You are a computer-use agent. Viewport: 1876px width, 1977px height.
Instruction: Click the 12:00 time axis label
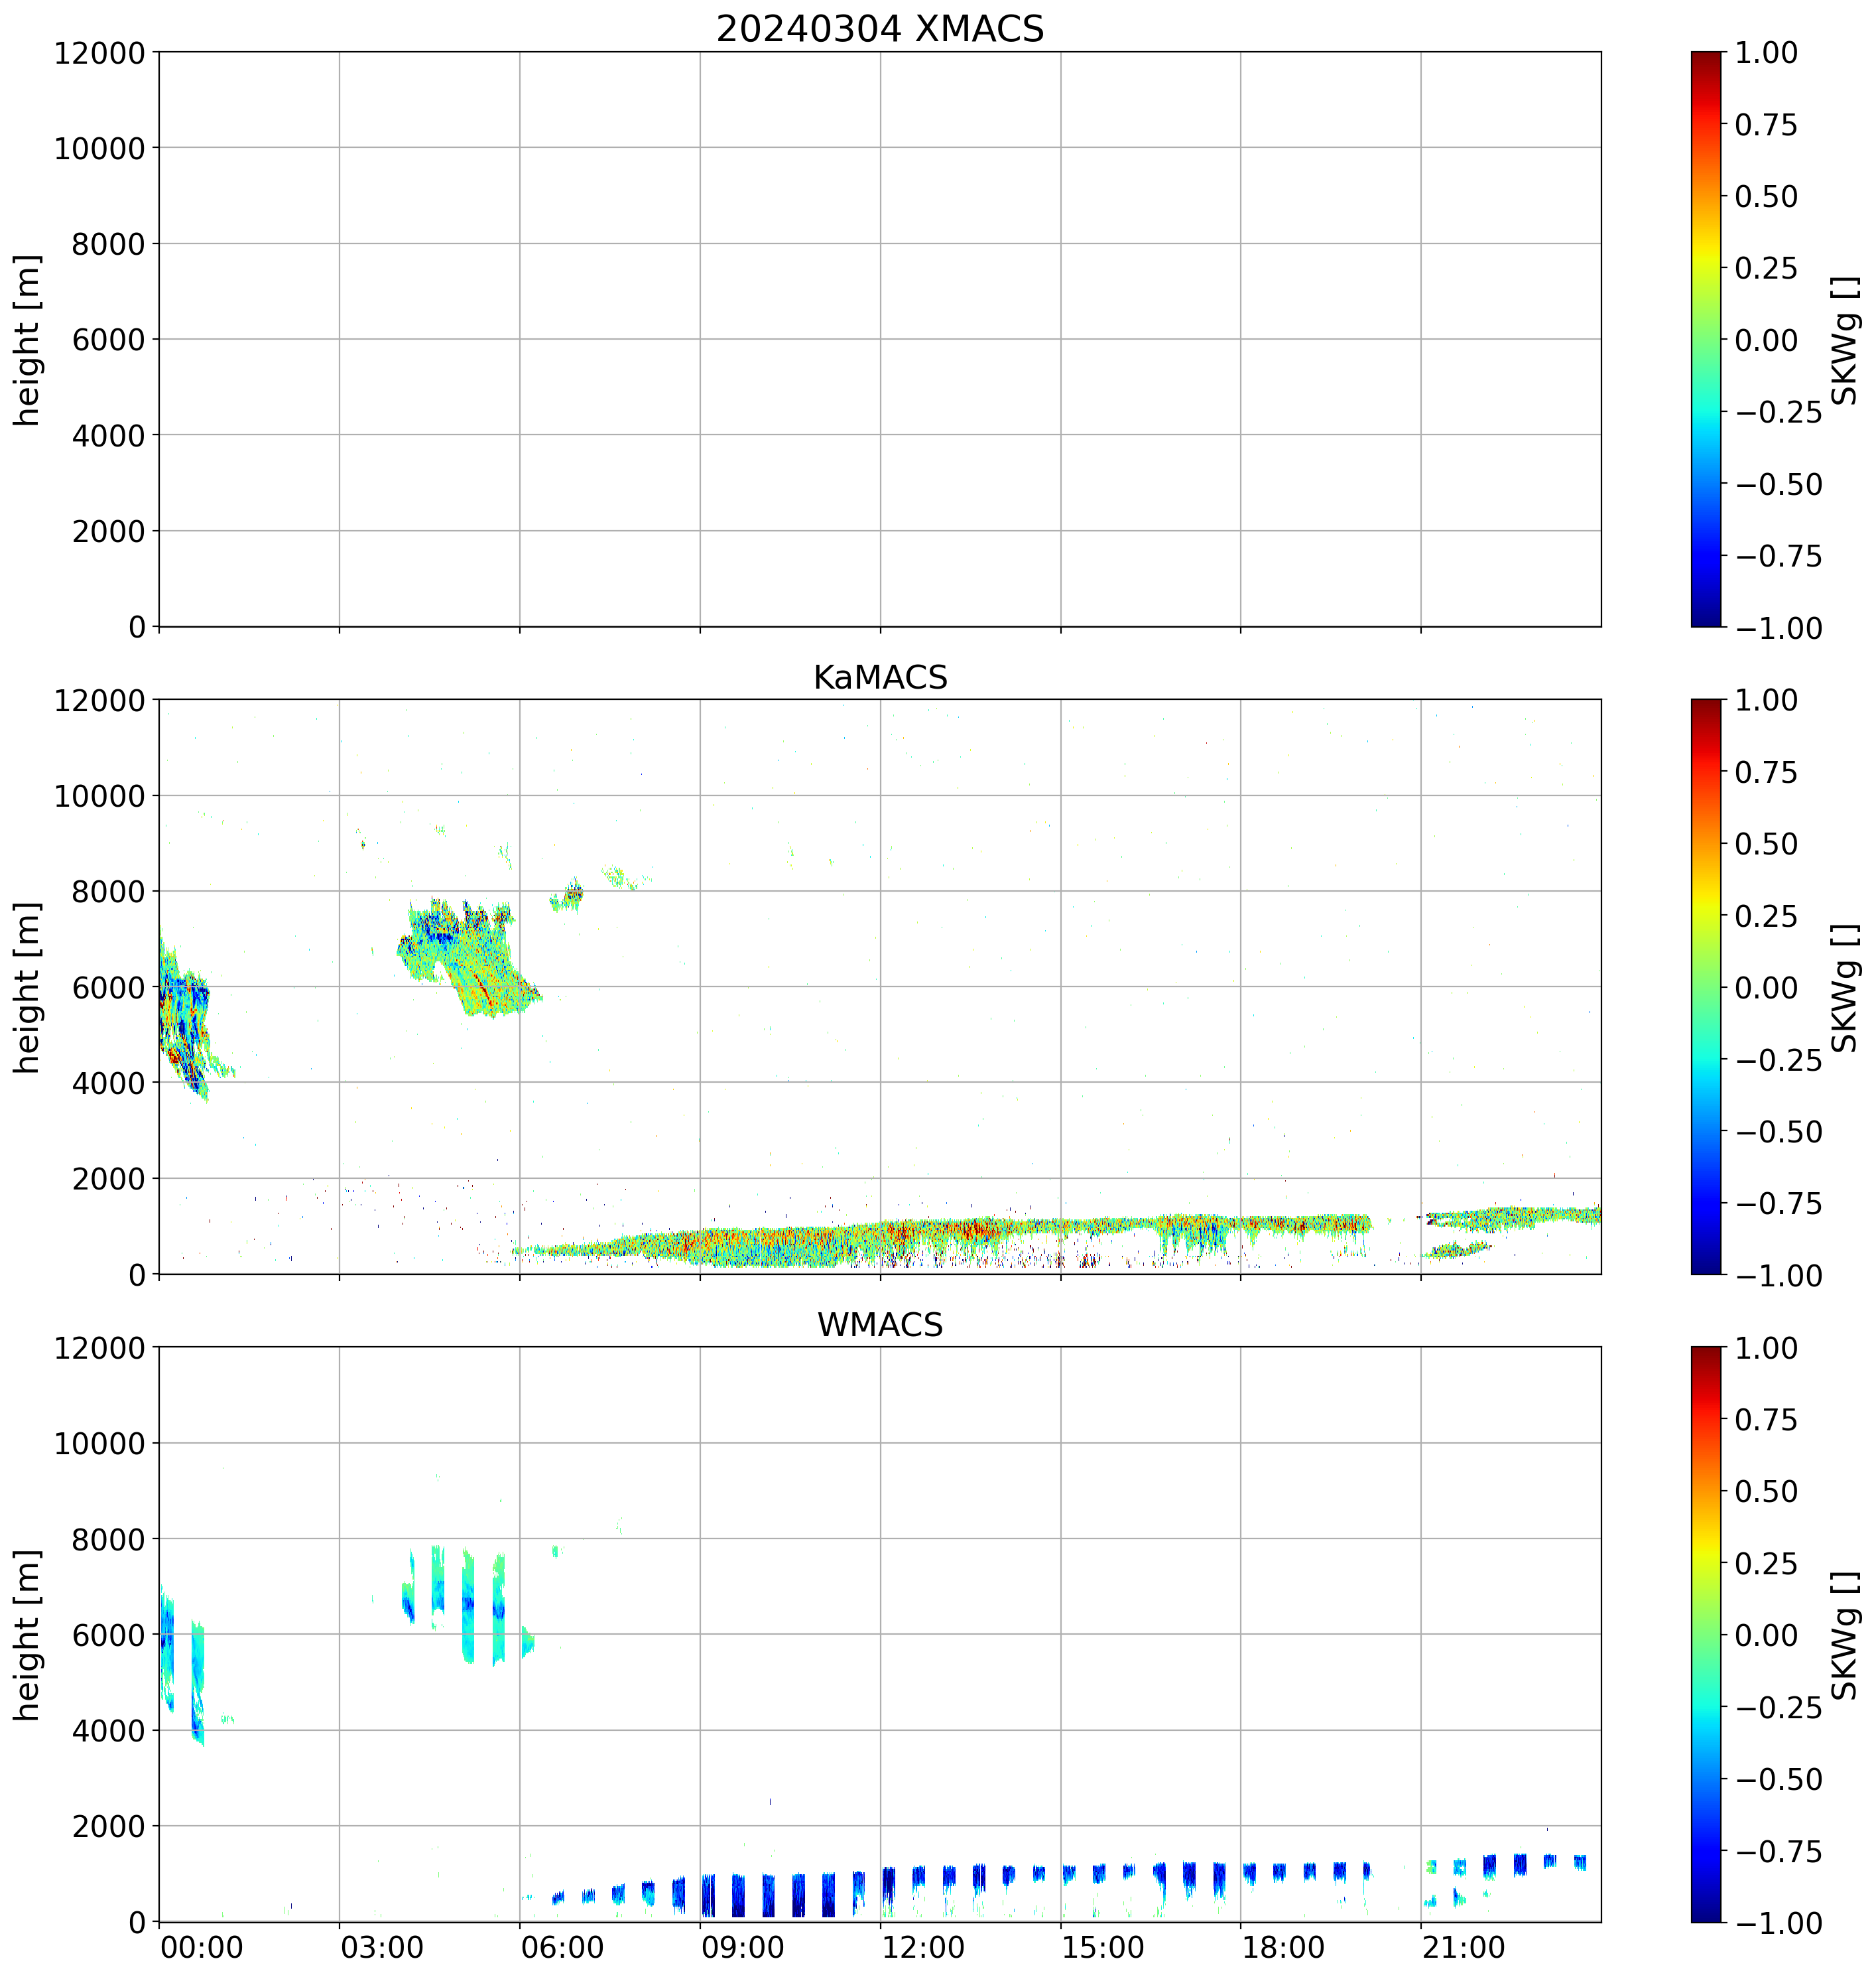(923, 1948)
